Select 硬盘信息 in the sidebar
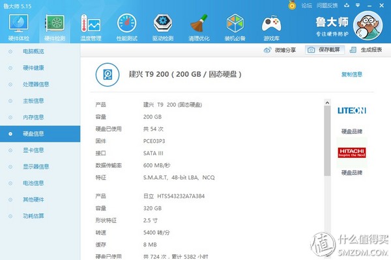Image resolution: width=391 pixels, height=260 pixels. pyautogui.click(x=40, y=134)
